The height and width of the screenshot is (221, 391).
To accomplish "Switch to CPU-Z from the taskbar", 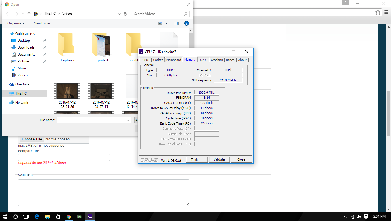I will tap(90, 217).
